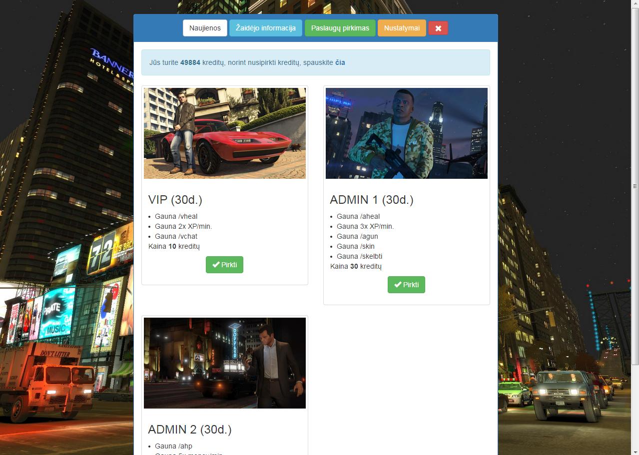The height and width of the screenshot is (455, 639).
Task: Click 'Gauna /ahp' in ADMIN 2 list
Action: point(174,446)
